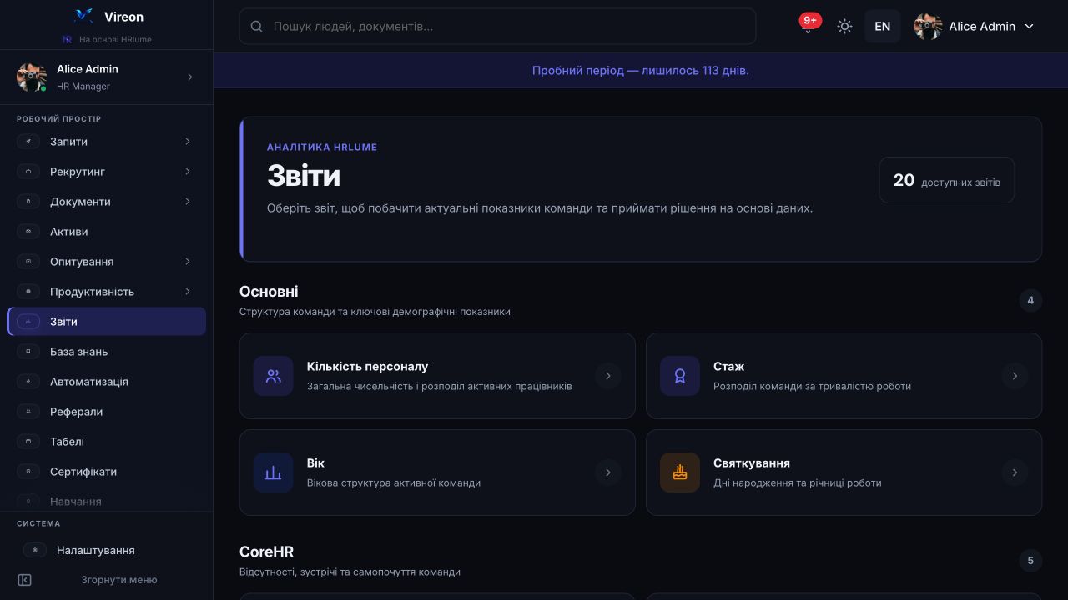The width and height of the screenshot is (1068, 600).
Task: Select Звіти in the sidebar
Action: (x=106, y=322)
